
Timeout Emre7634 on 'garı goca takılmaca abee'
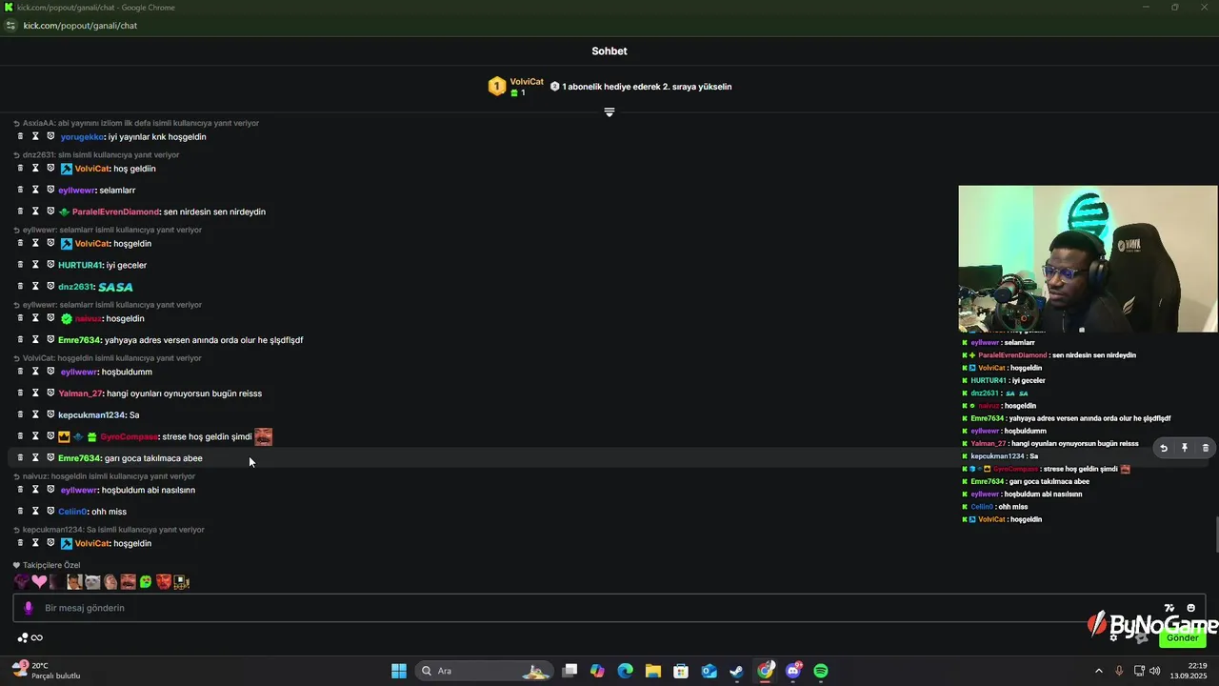(35, 457)
